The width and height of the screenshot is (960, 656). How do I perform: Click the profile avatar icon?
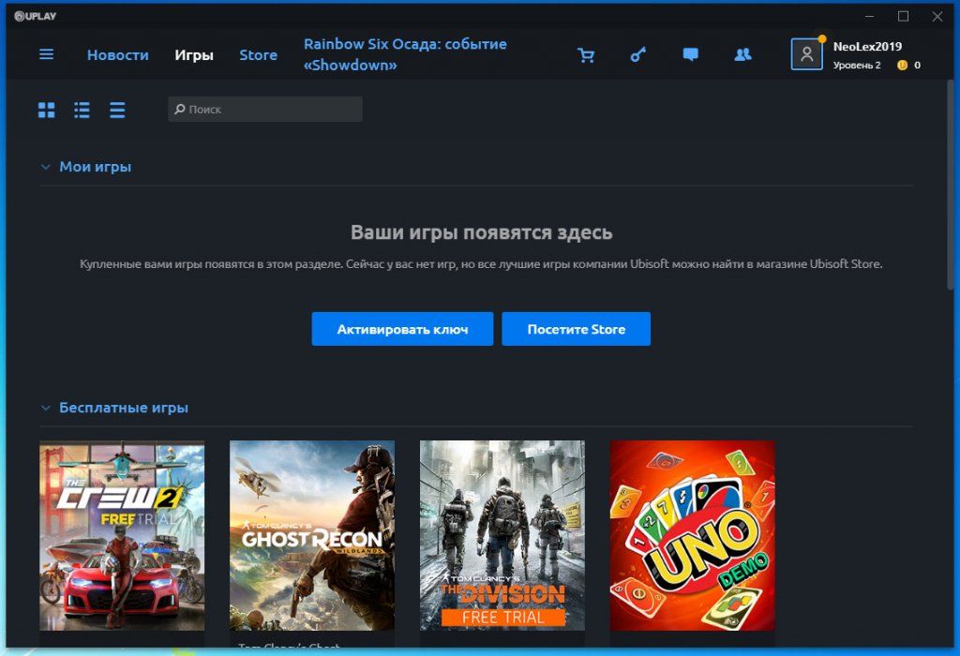[x=806, y=54]
